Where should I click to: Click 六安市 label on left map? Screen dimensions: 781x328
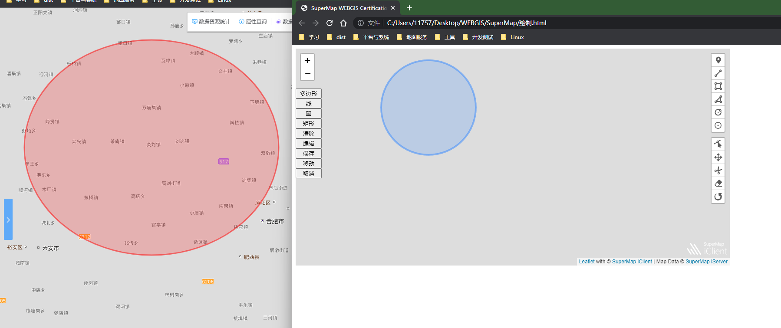[50, 249]
